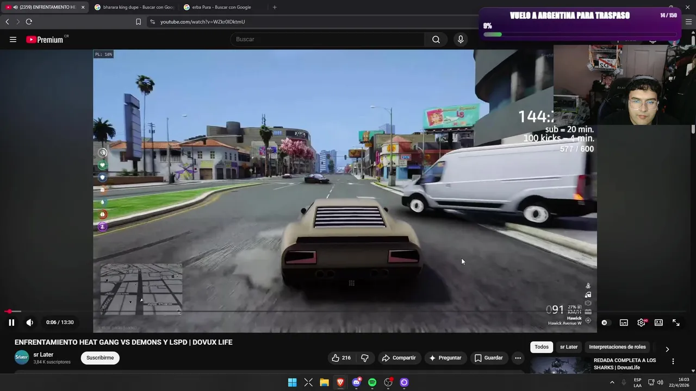Image resolution: width=696 pixels, height=391 pixels.
Task: Bookmark this page with bookmark icon
Action: [138, 22]
